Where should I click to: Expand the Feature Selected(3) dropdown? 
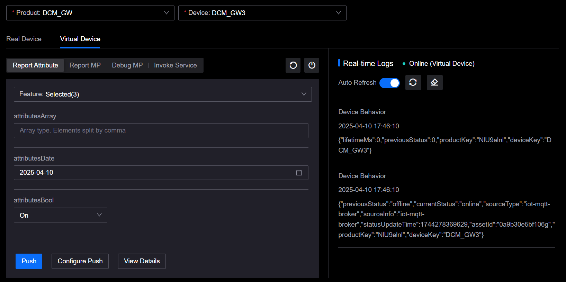tap(163, 94)
